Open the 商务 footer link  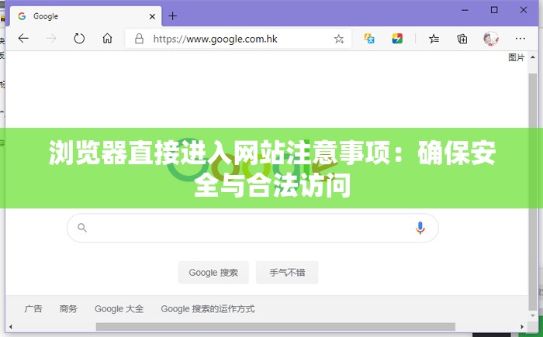(68, 308)
